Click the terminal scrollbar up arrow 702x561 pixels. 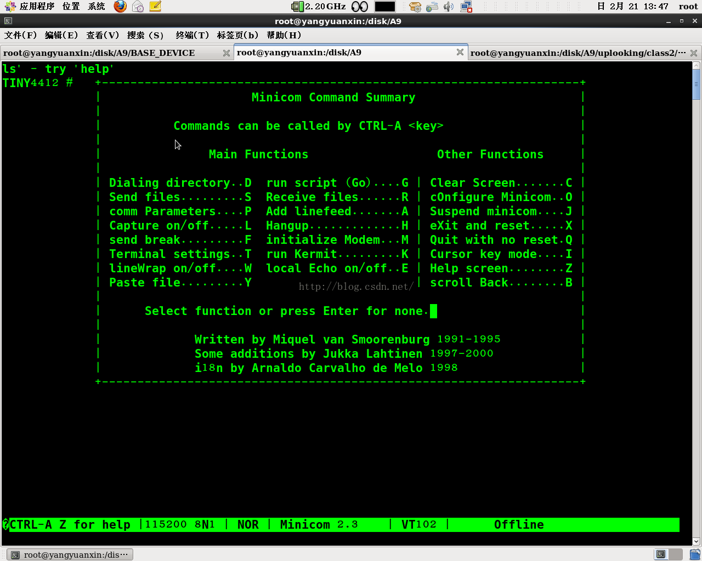[697, 65]
